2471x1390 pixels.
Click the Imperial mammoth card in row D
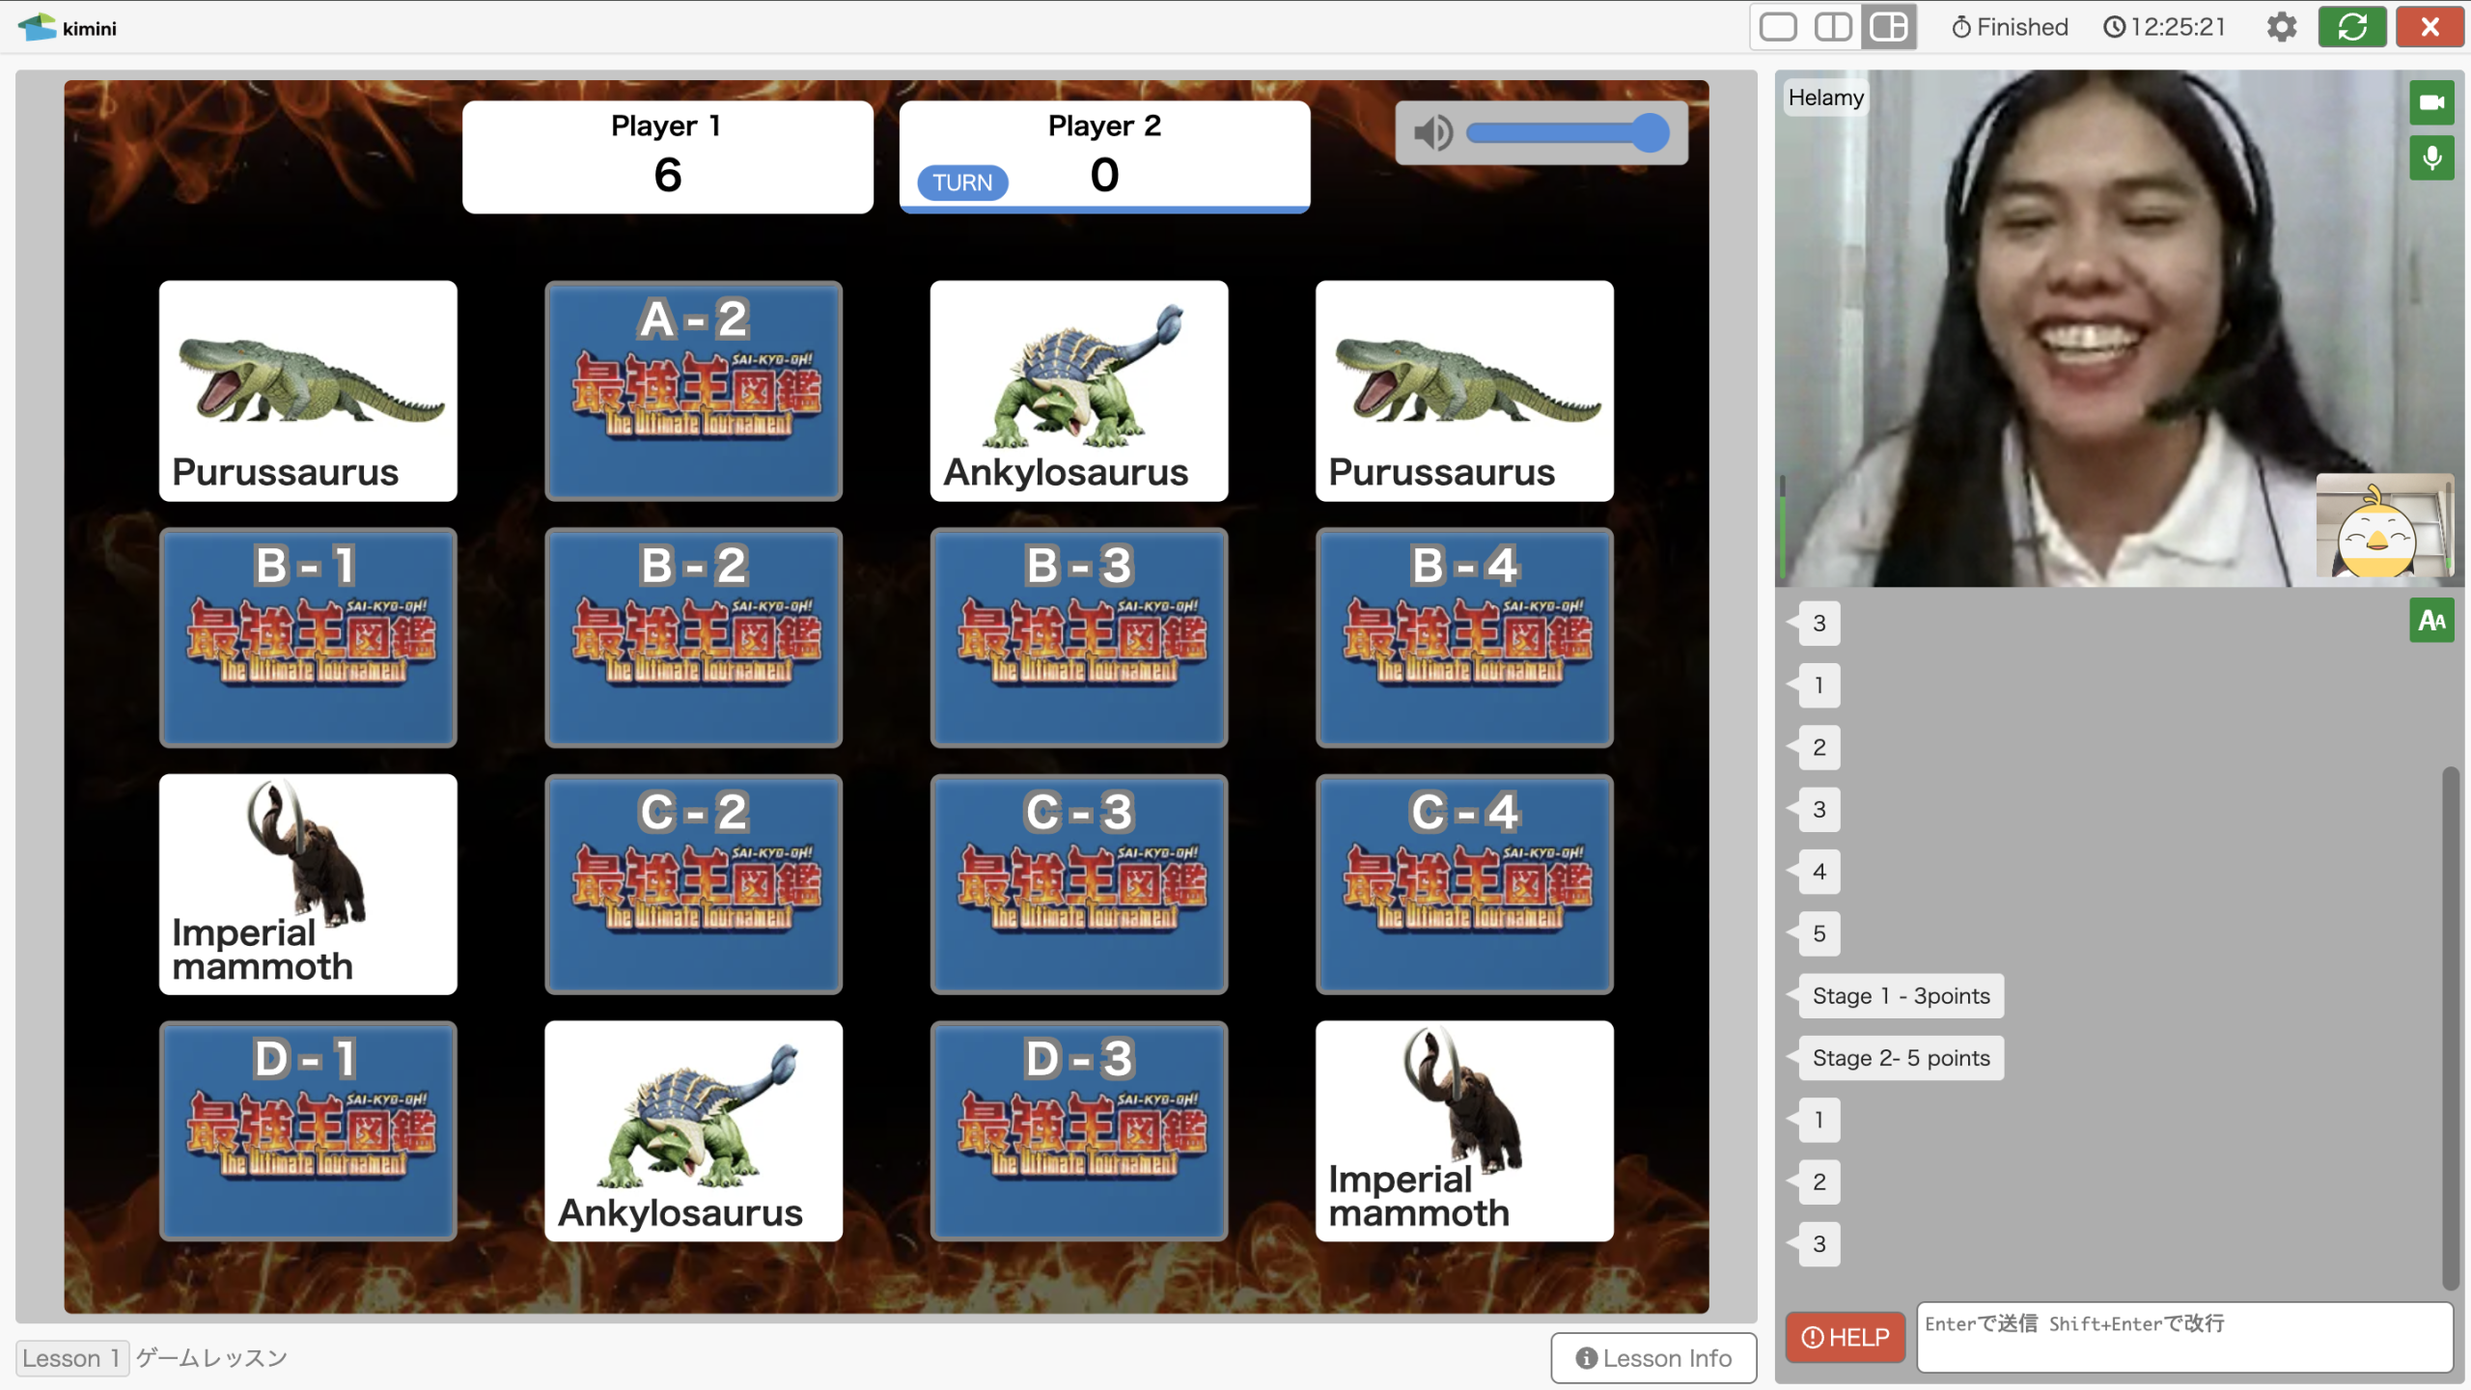pos(1464,1131)
